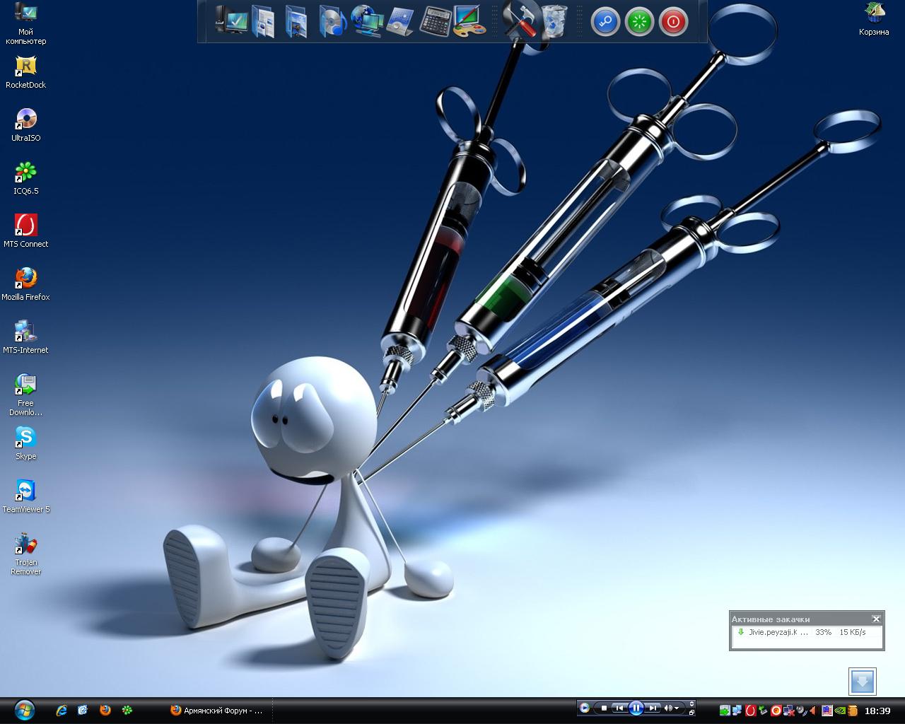
Task: Open TeamViewer 5 from the desktop
Action: (25, 491)
